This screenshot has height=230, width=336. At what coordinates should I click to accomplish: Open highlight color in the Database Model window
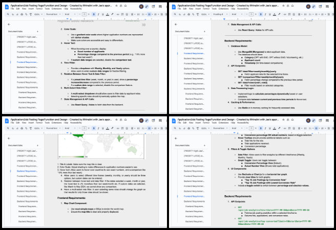pyautogui.click(x=279, y=14)
